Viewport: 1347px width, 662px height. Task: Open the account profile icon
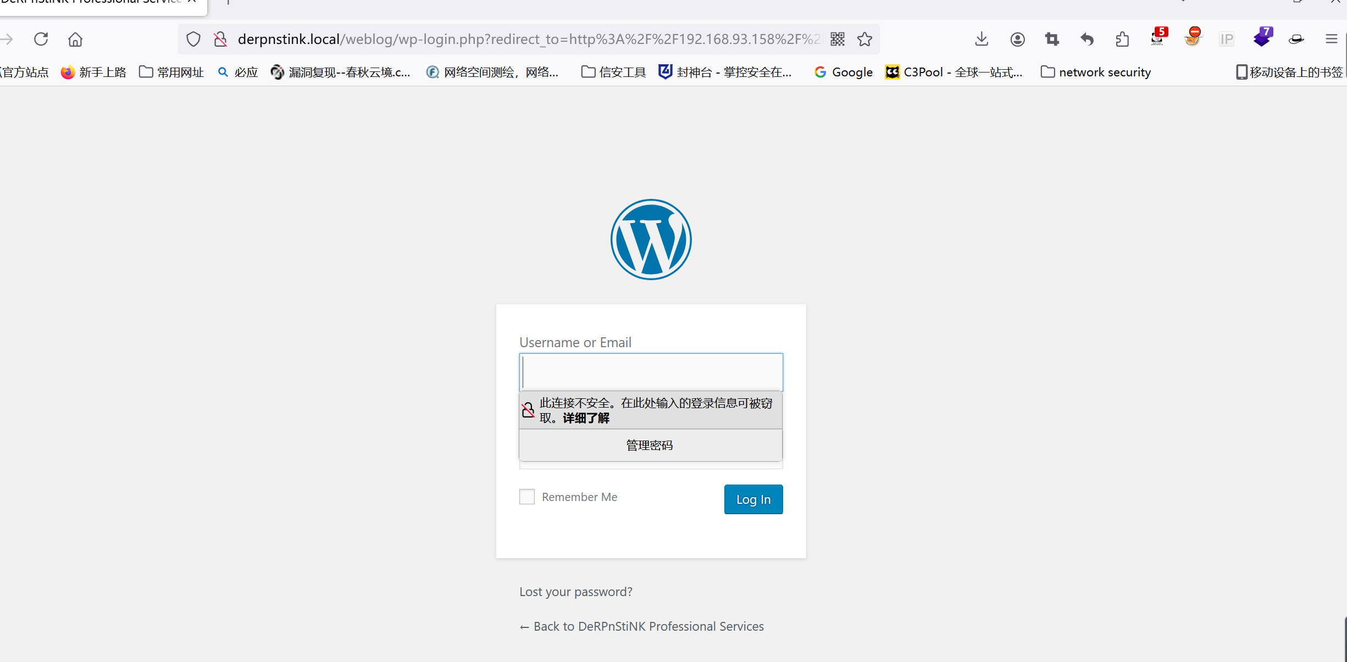click(1017, 39)
